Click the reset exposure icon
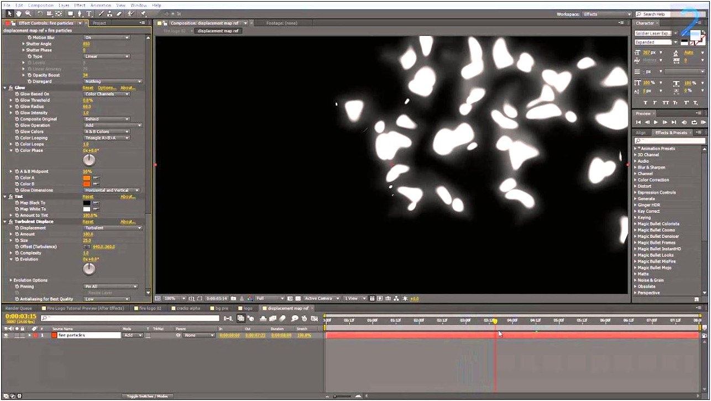Viewport: 711px width, 401px height. pyautogui.click(x=406, y=298)
